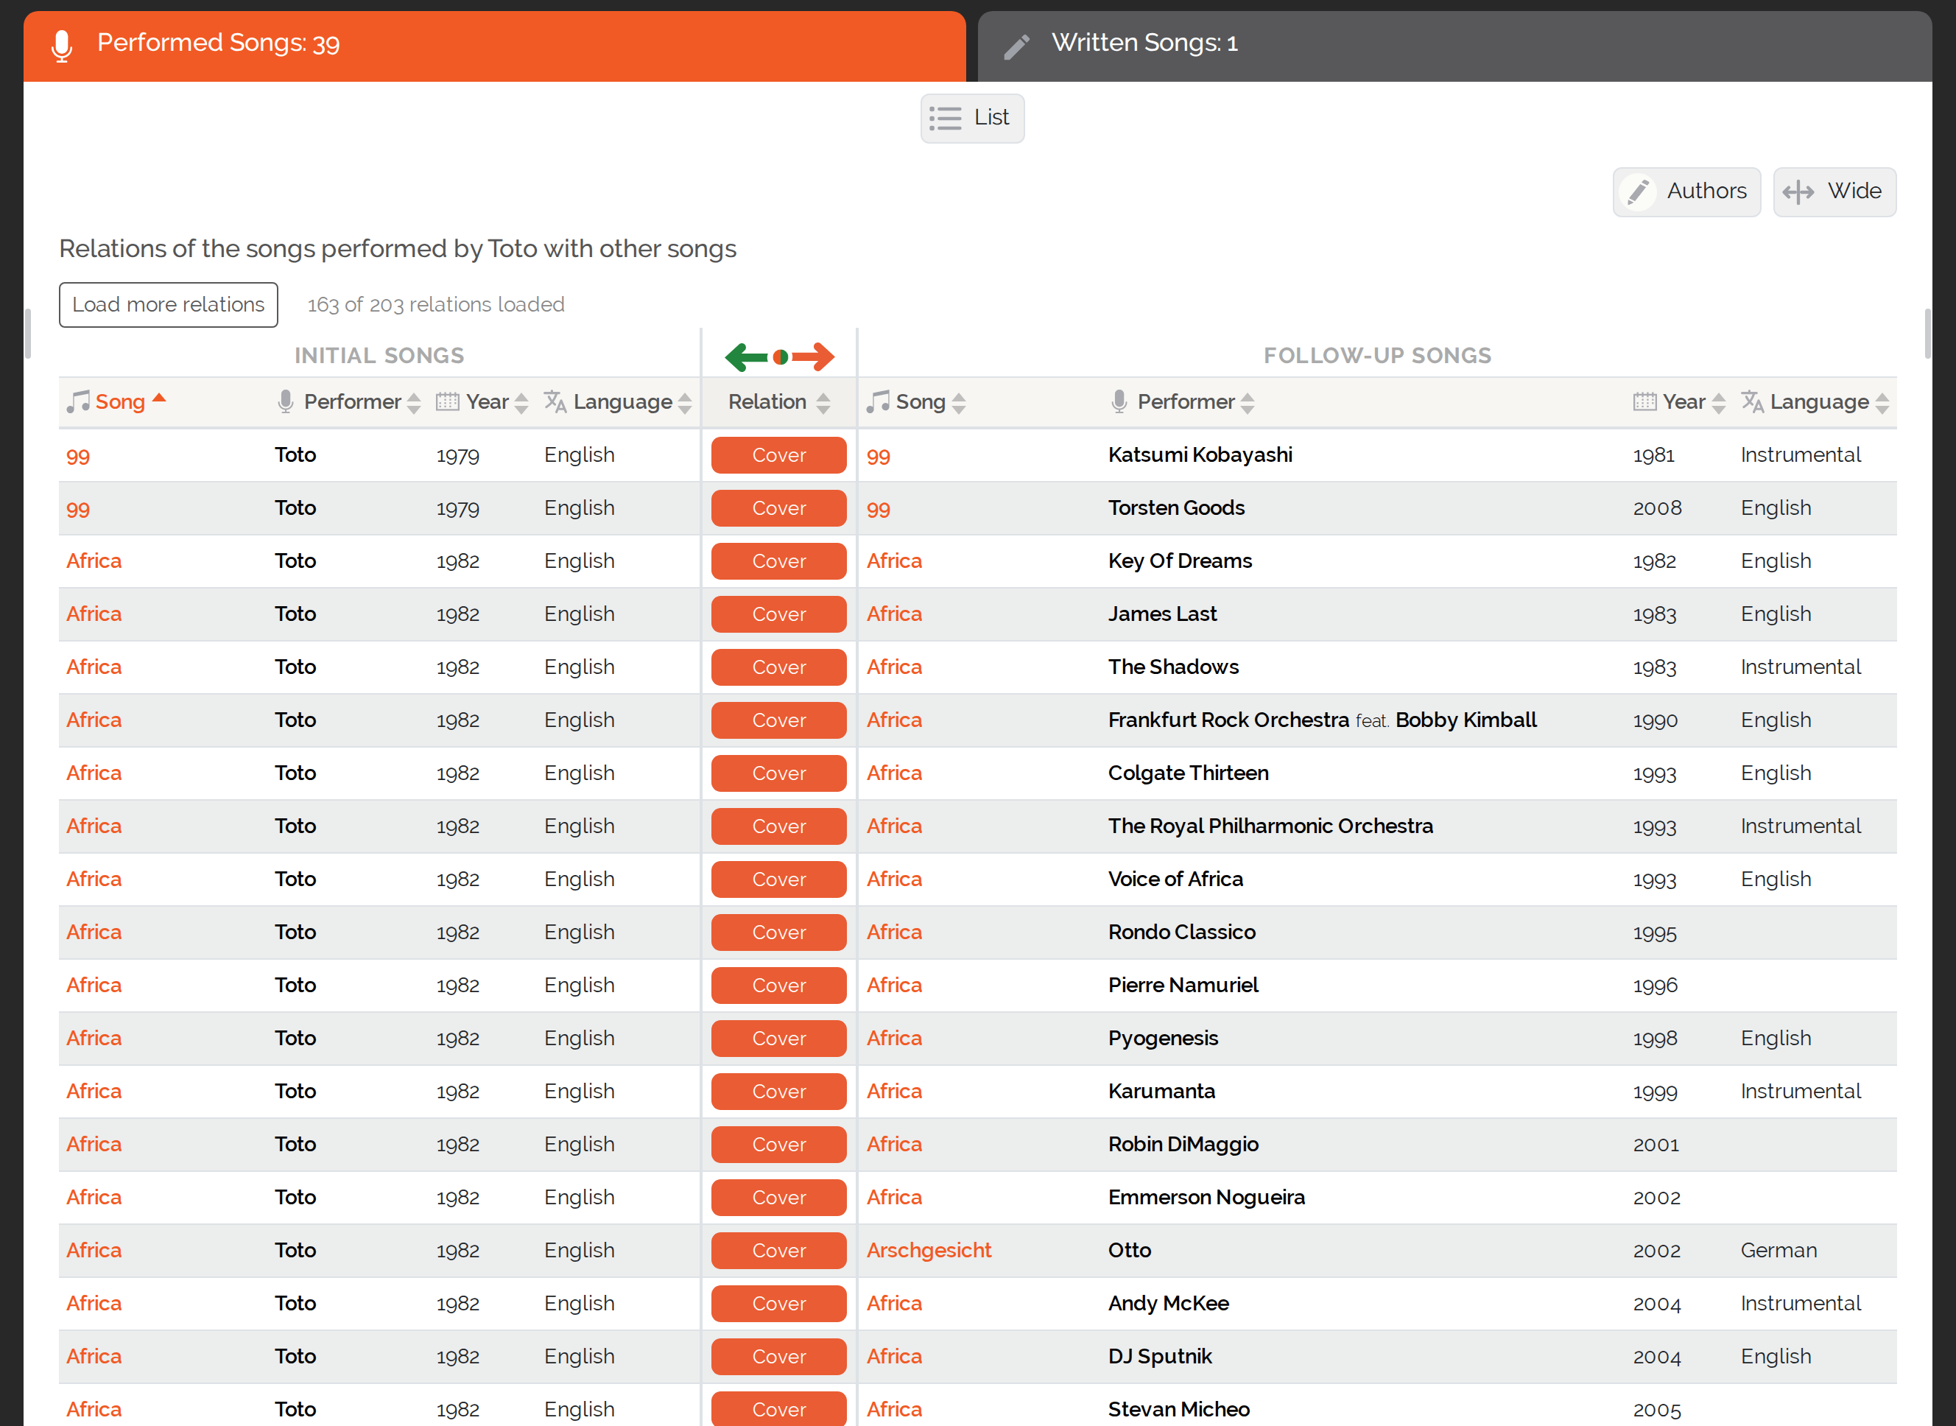The width and height of the screenshot is (1956, 1426).
Task: Open initial song 99 in Katsumi Kobayashi row
Action: [77, 456]
